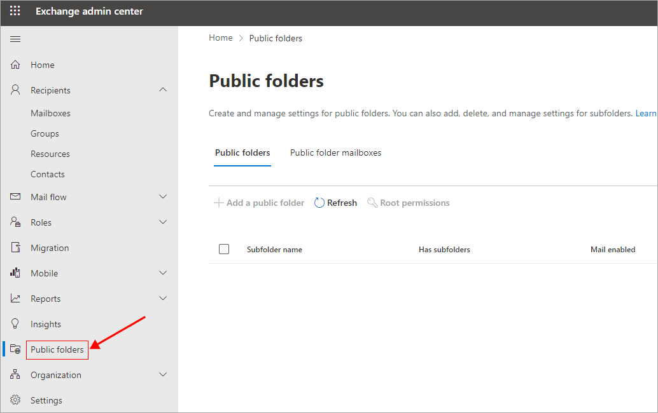Expand the Reports section chevron
The height and width of the screenshot is (413, 658).
(163, 299)
